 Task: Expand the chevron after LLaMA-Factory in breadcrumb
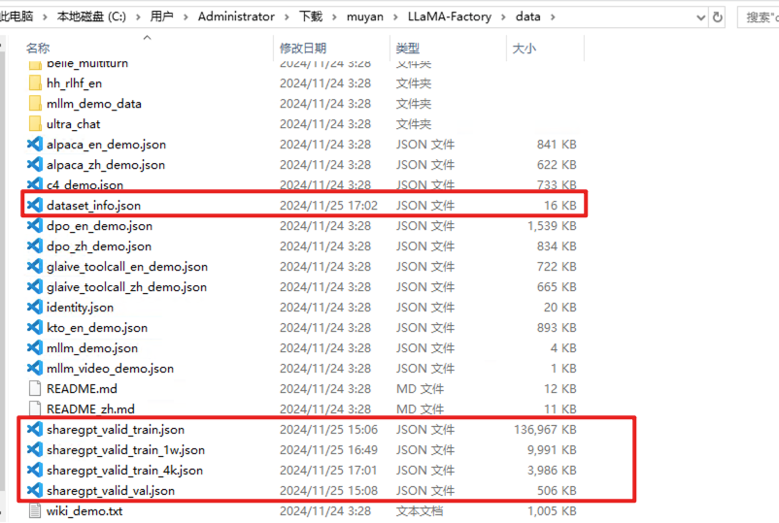[504, 16]
